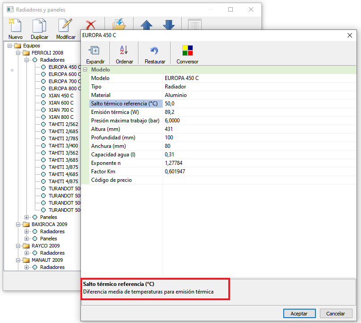The width and height of the screenshot is (361, 323).
Task: Click the Restaurar undo icon
Action: click(154, 50)
